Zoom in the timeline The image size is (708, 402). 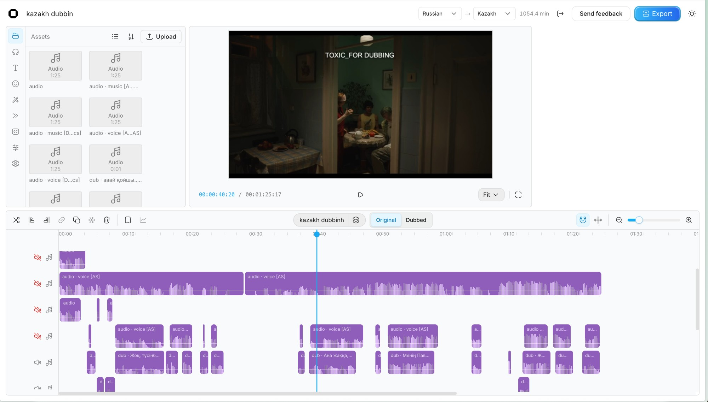(x=689, y=220)
